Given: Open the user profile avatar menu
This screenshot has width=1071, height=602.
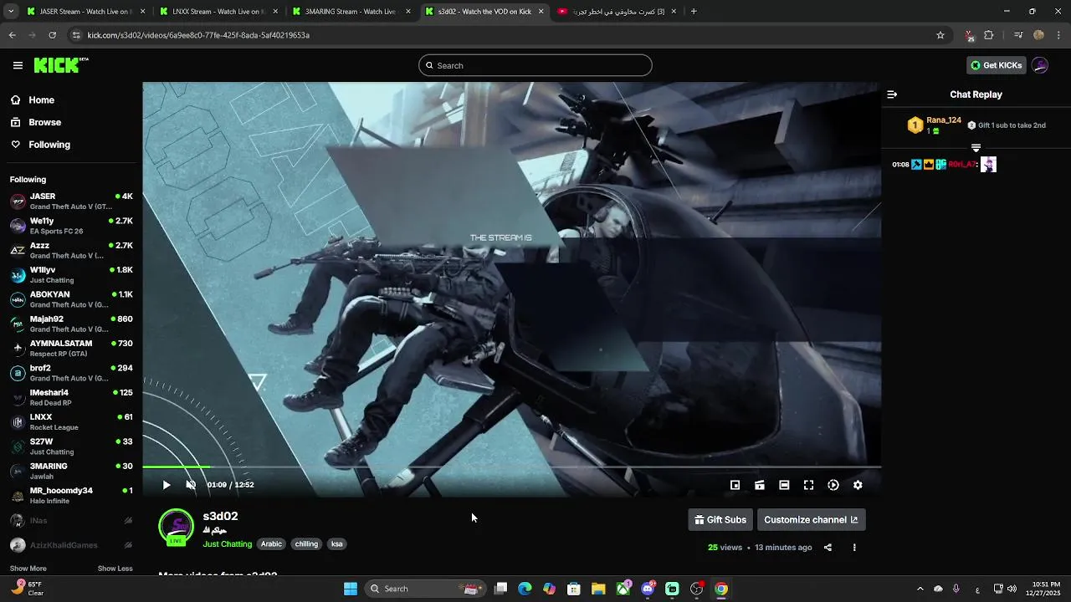Looking at the screenshot, I should point(1040,65).
